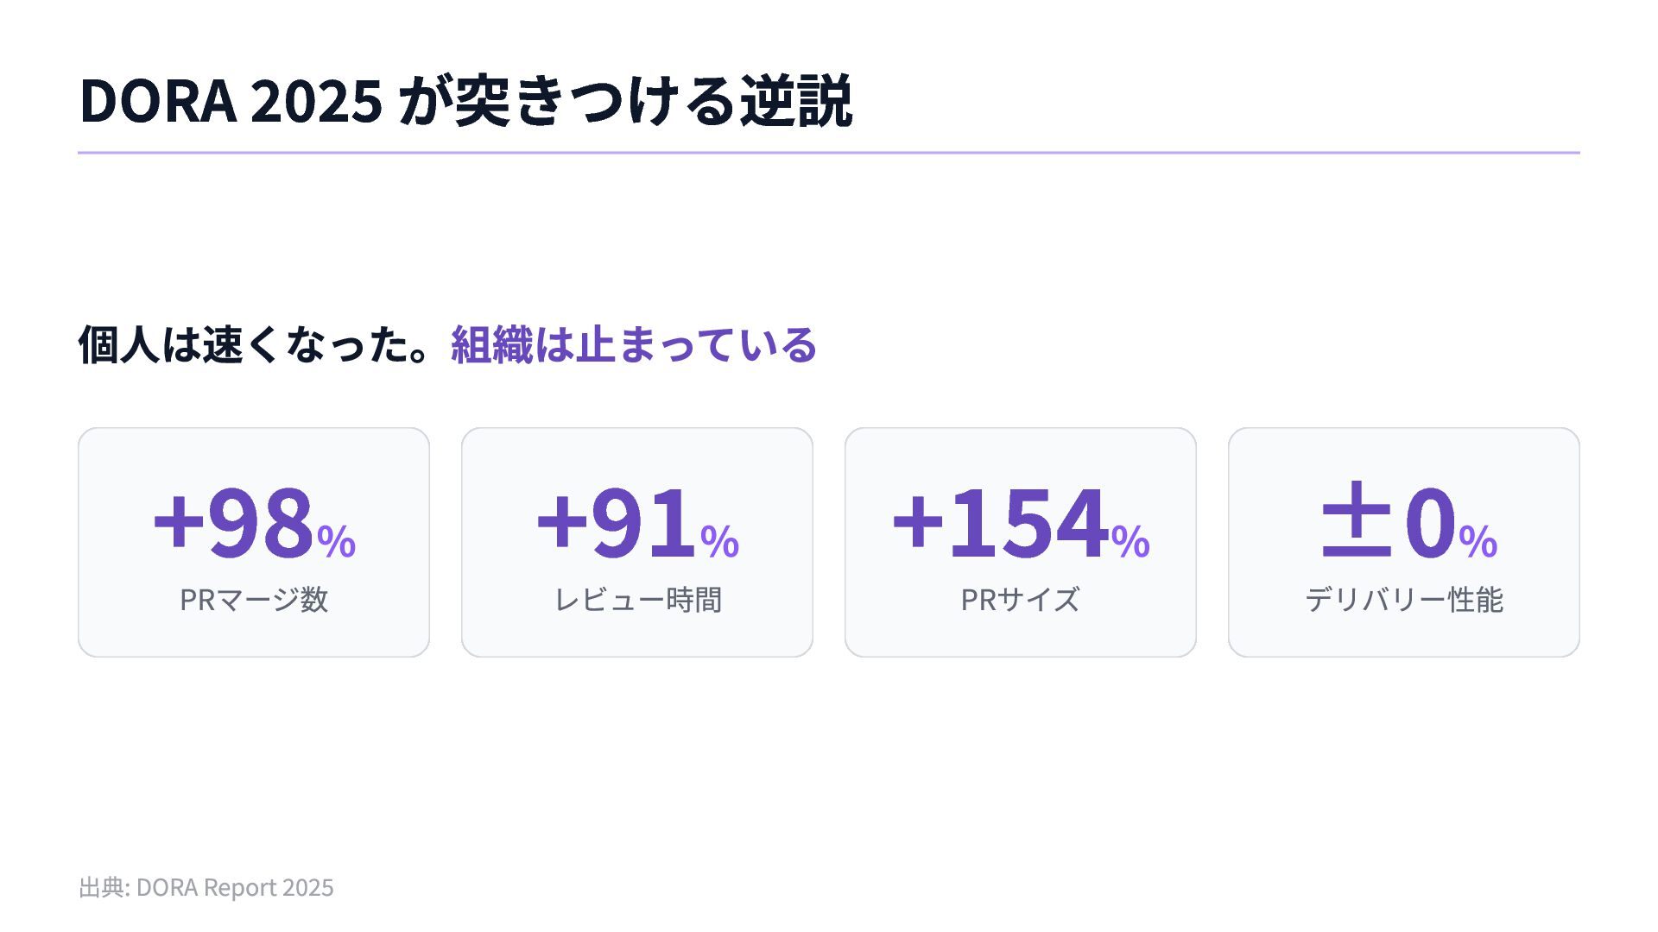
Task: Click the slide title "DORA 2025 が突きつける逆説"
Action: [465, 101]
